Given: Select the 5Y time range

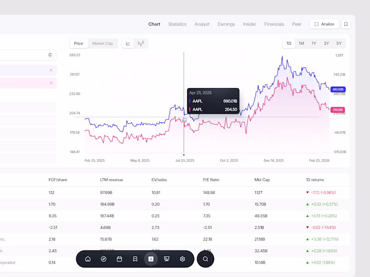Looking at the screenshot, I should 339,43.
